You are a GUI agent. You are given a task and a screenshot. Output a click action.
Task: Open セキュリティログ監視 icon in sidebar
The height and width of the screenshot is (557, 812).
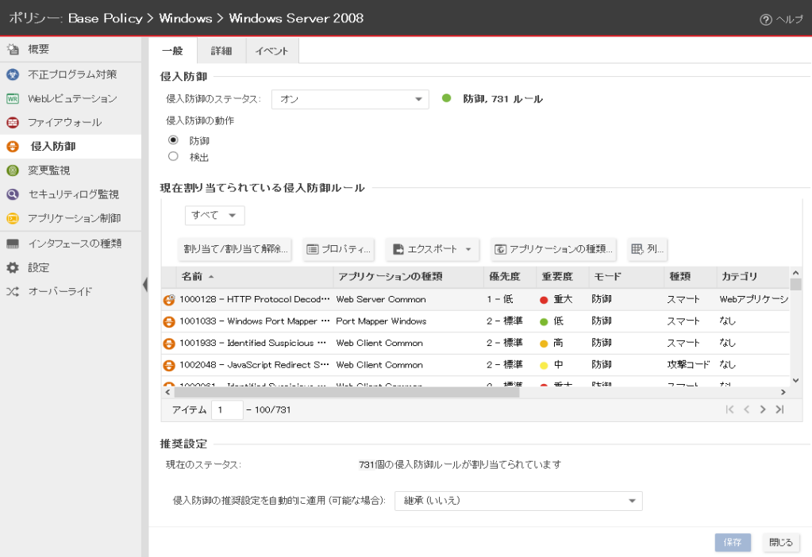coord(12,194)
